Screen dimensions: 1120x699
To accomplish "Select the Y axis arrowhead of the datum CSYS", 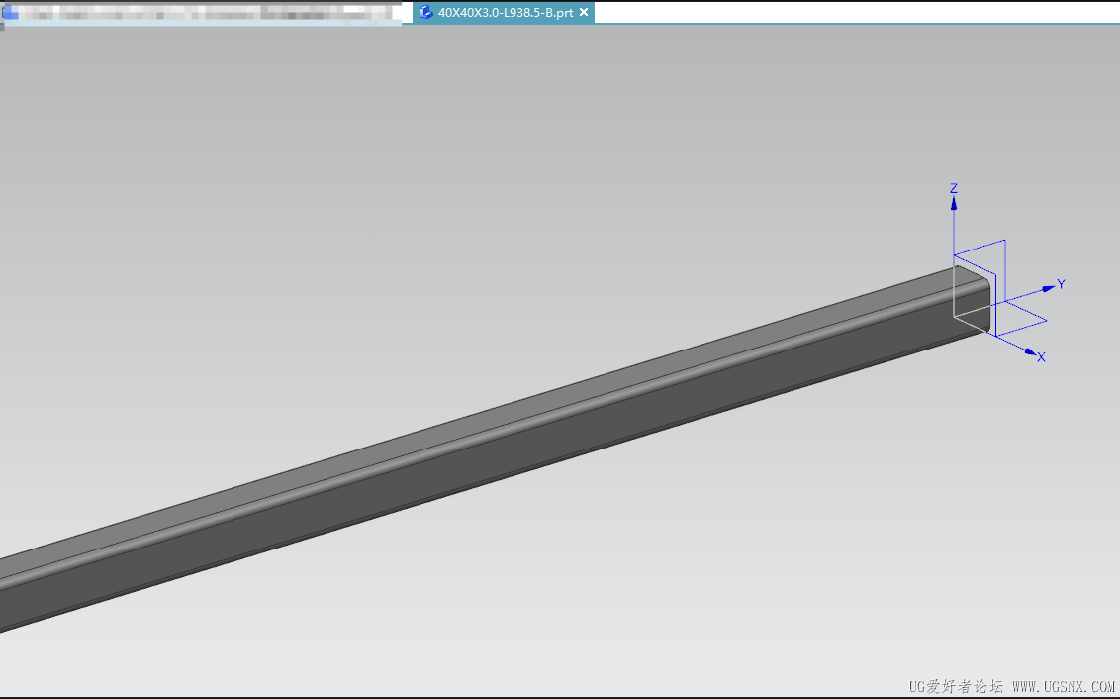I will [1048, 288].
